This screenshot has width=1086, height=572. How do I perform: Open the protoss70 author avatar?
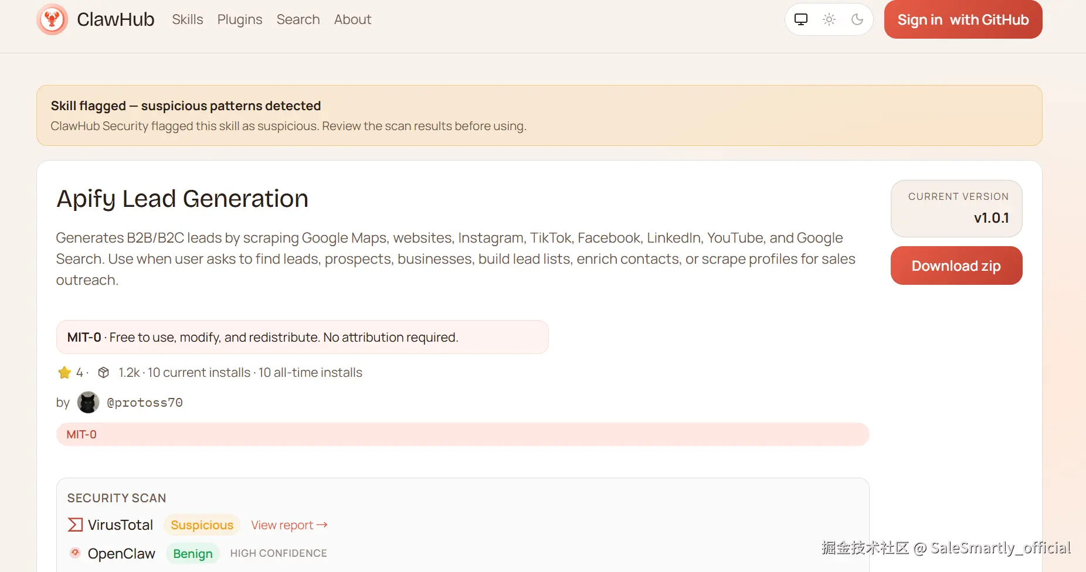pos(88,403)
